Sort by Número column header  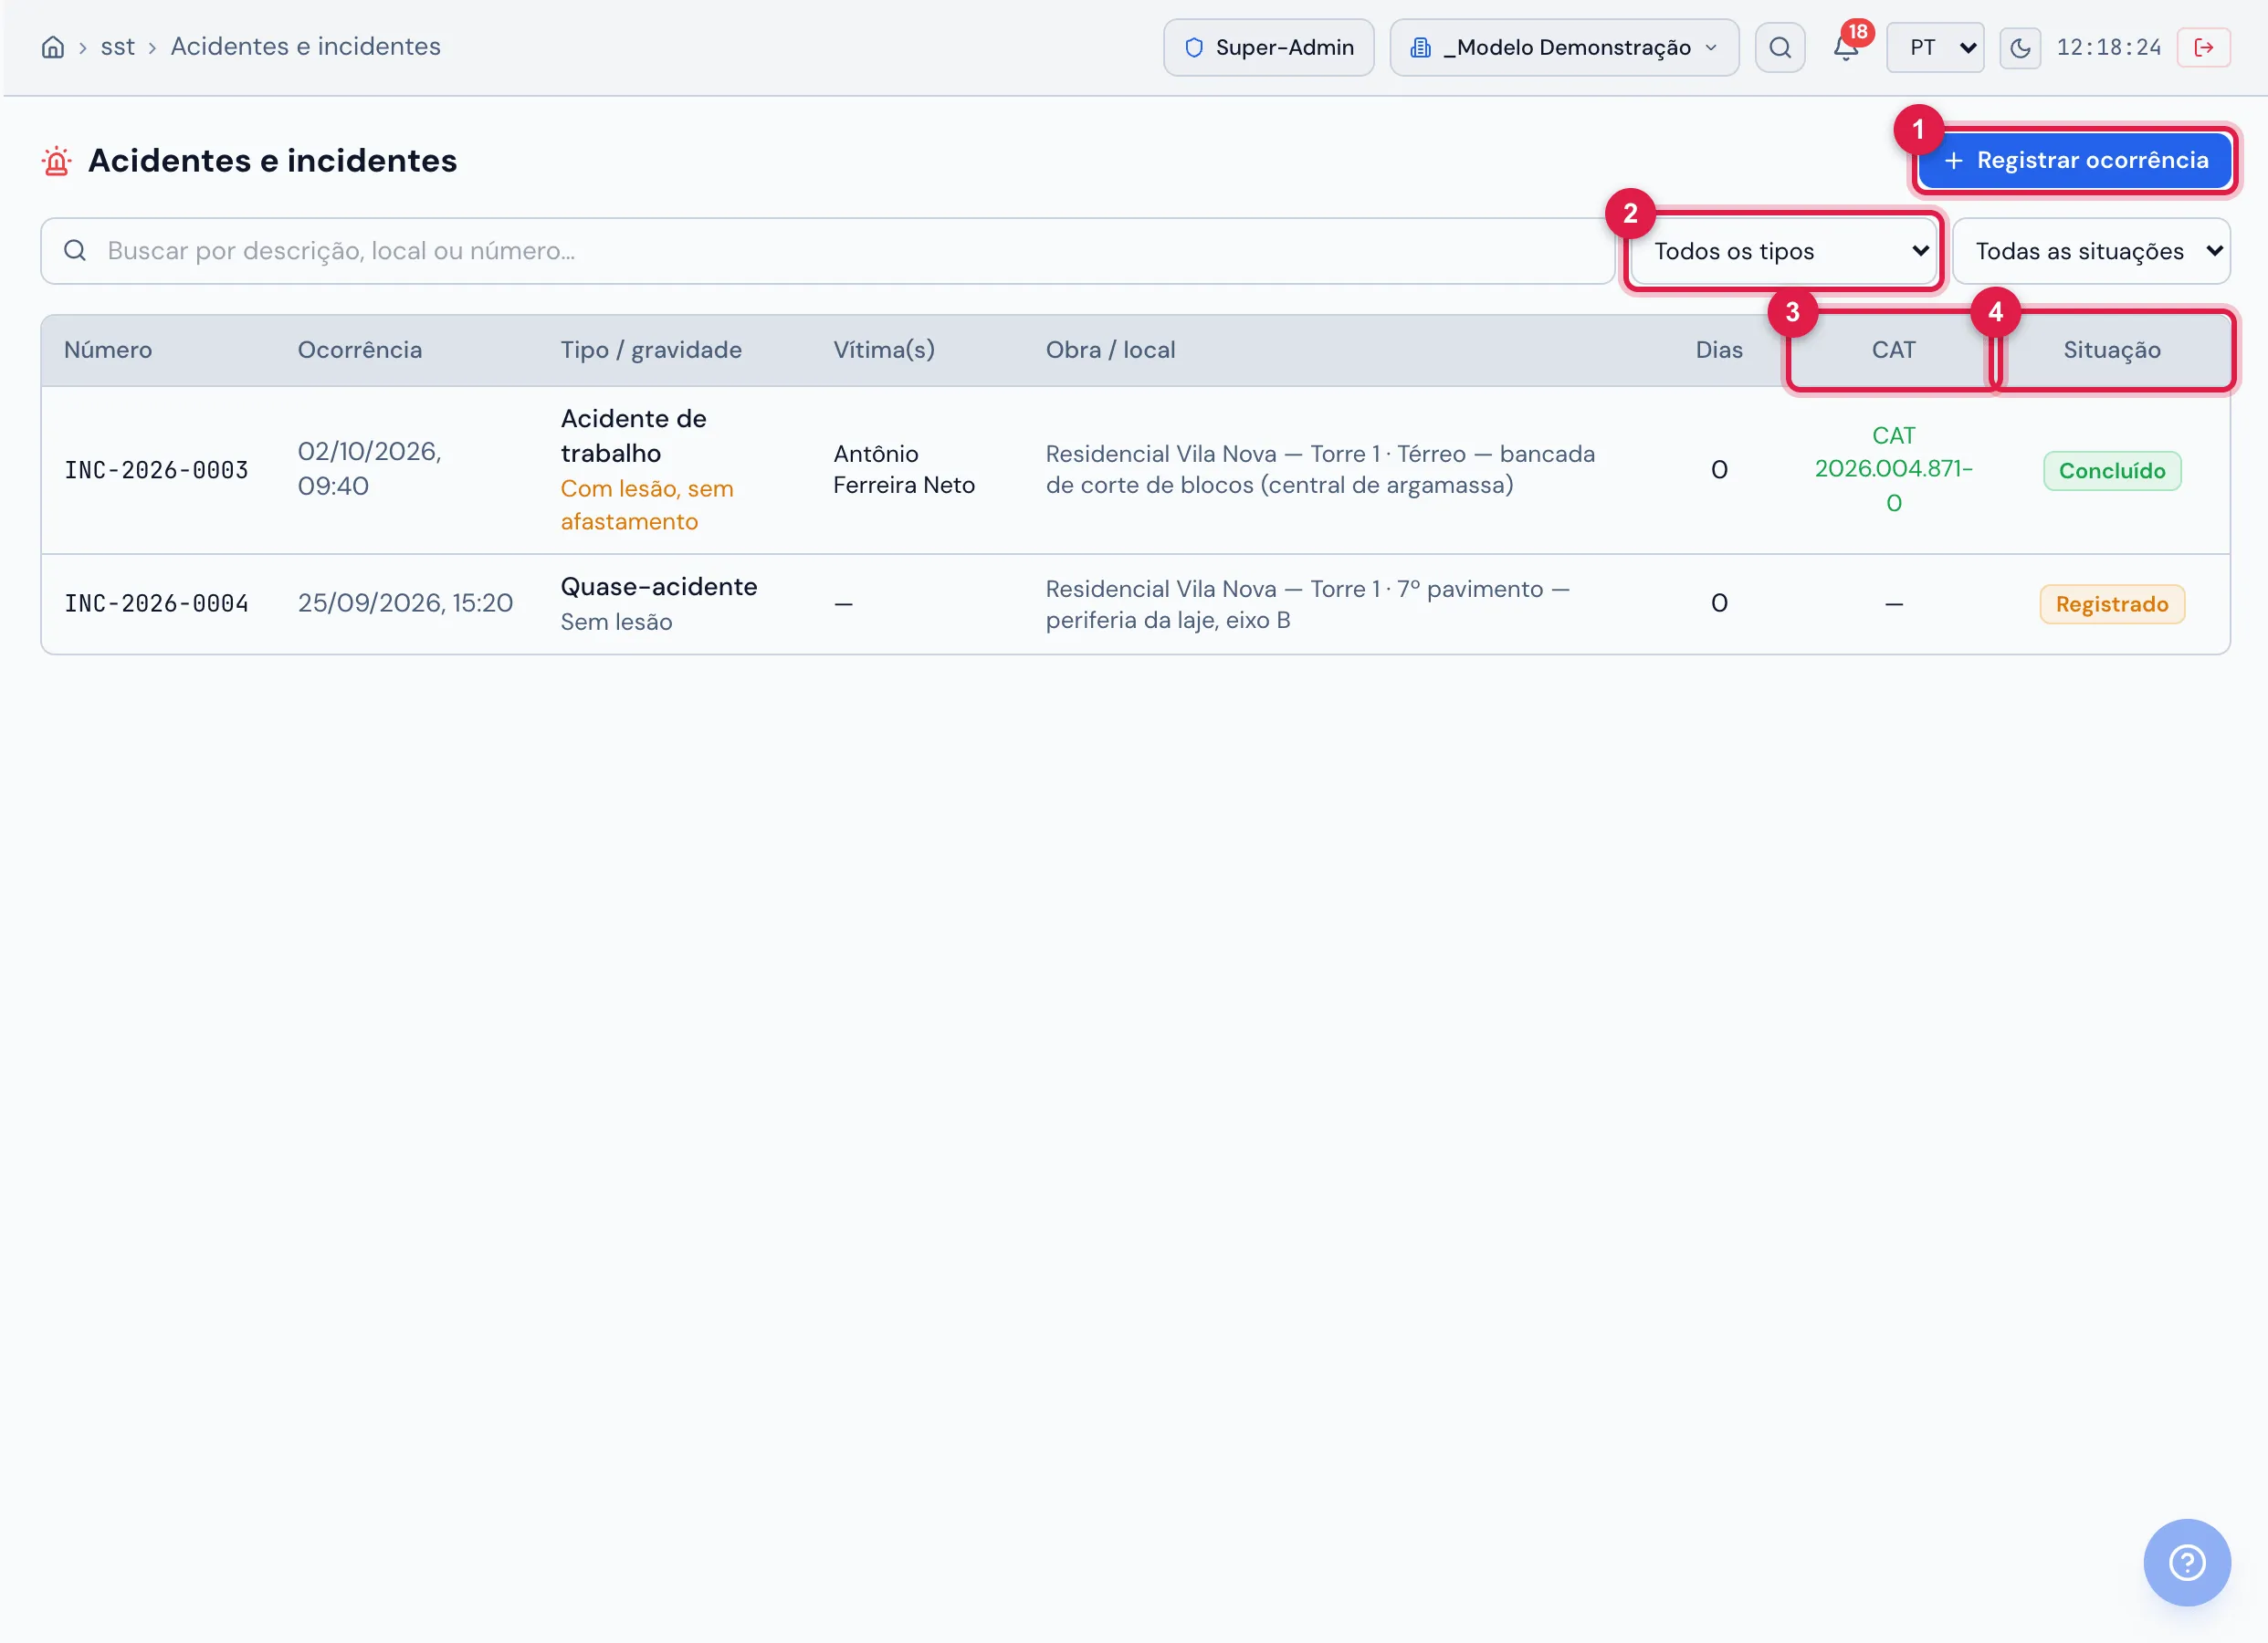108,350
